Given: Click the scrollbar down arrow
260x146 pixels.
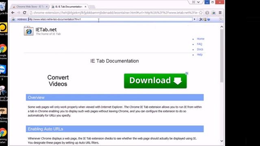Looking at the screenshot, I should pyautogui.click(x=222, y=141).
